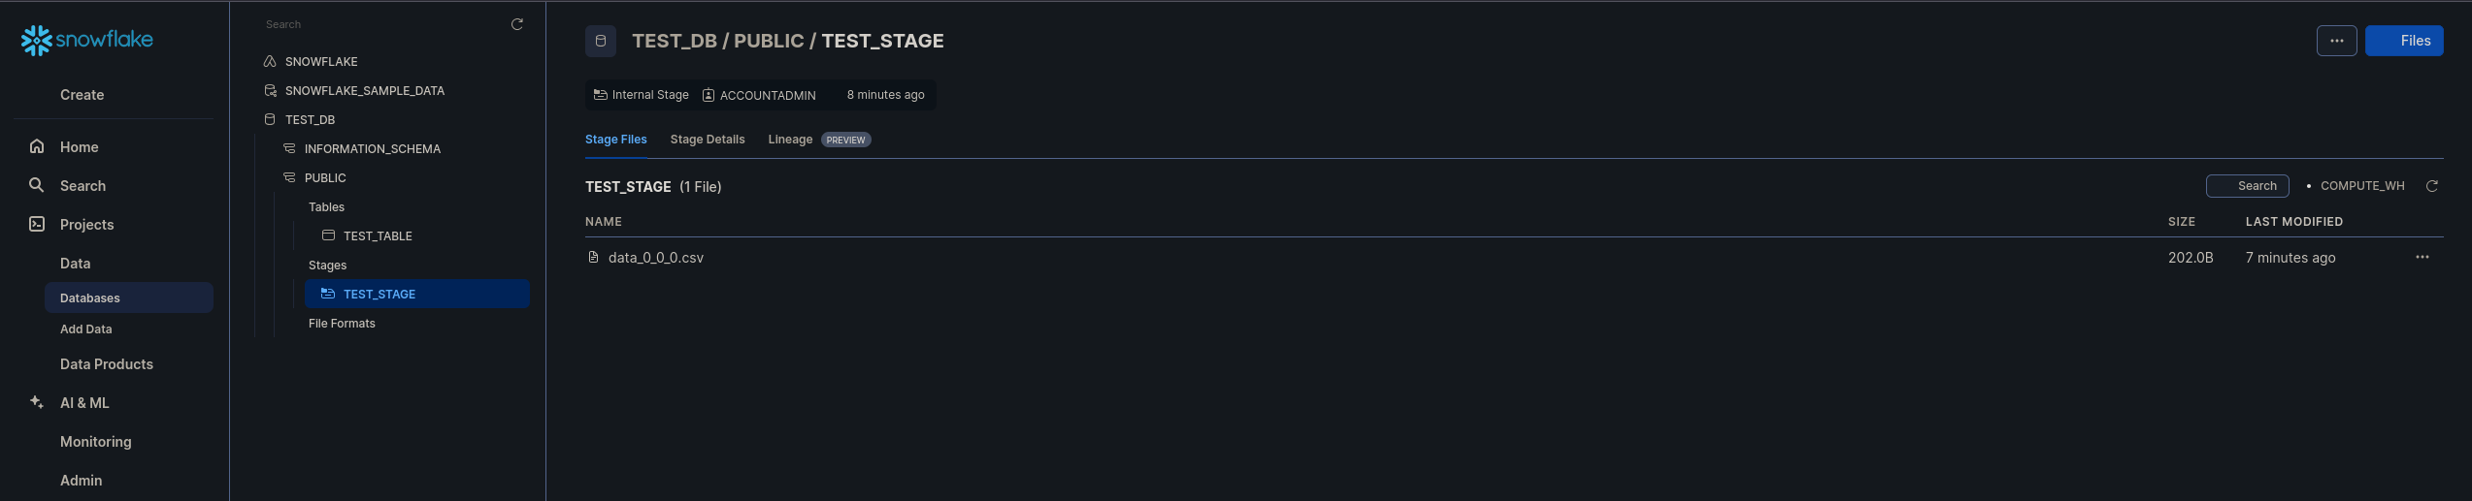This screenshot has height=501, width=2472.
Task: Click the Home icon in sidebar
Action: pos(37,146)
